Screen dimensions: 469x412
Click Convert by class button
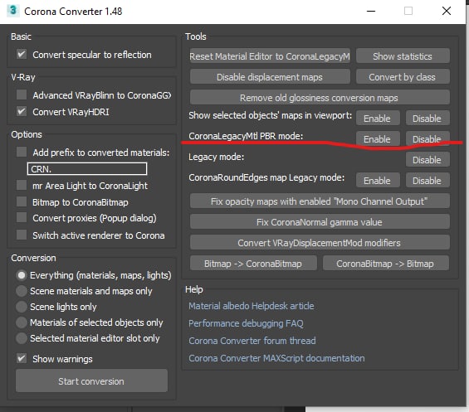tap(403, 77)
